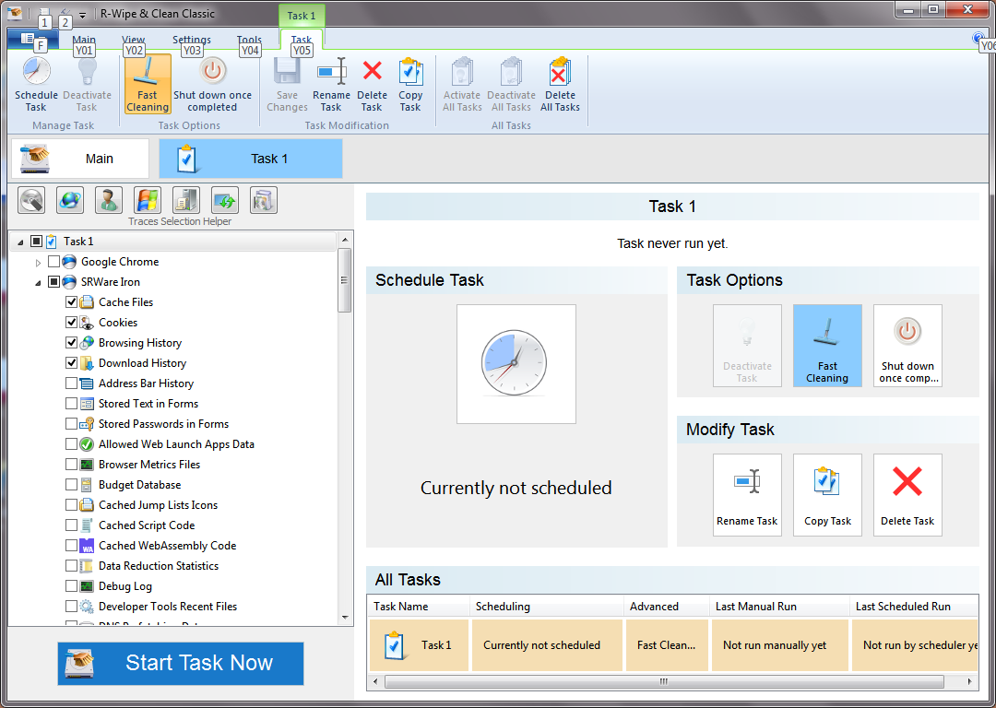Viewport: 996px width, 708px height.
Task: Open the Task ribbon tab
Action: coord(301,40)
